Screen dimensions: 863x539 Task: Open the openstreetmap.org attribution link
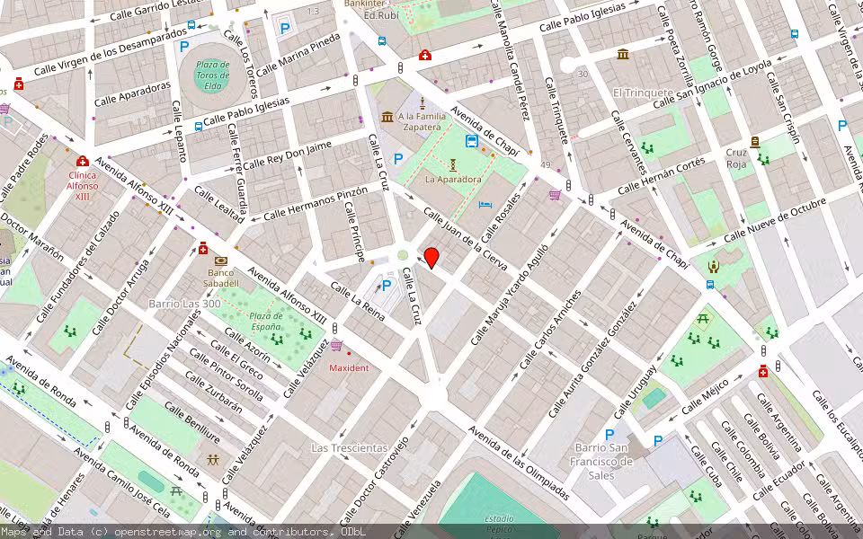point(162,531)
